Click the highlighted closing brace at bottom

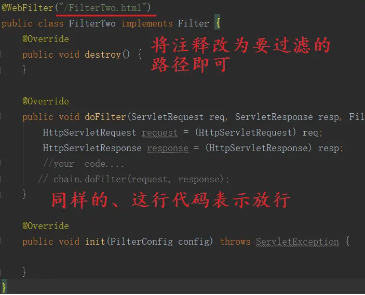pyautogui.click(x=4, y=287)
